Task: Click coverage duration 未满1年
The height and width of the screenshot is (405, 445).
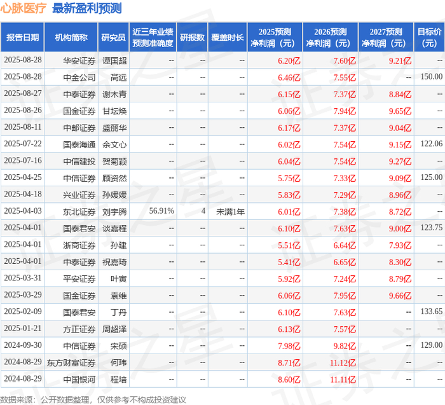Action: (x=230, y=212)
